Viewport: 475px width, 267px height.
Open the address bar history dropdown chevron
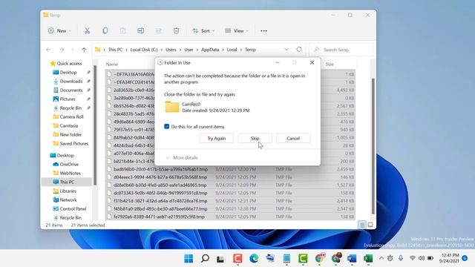[286, 50]
